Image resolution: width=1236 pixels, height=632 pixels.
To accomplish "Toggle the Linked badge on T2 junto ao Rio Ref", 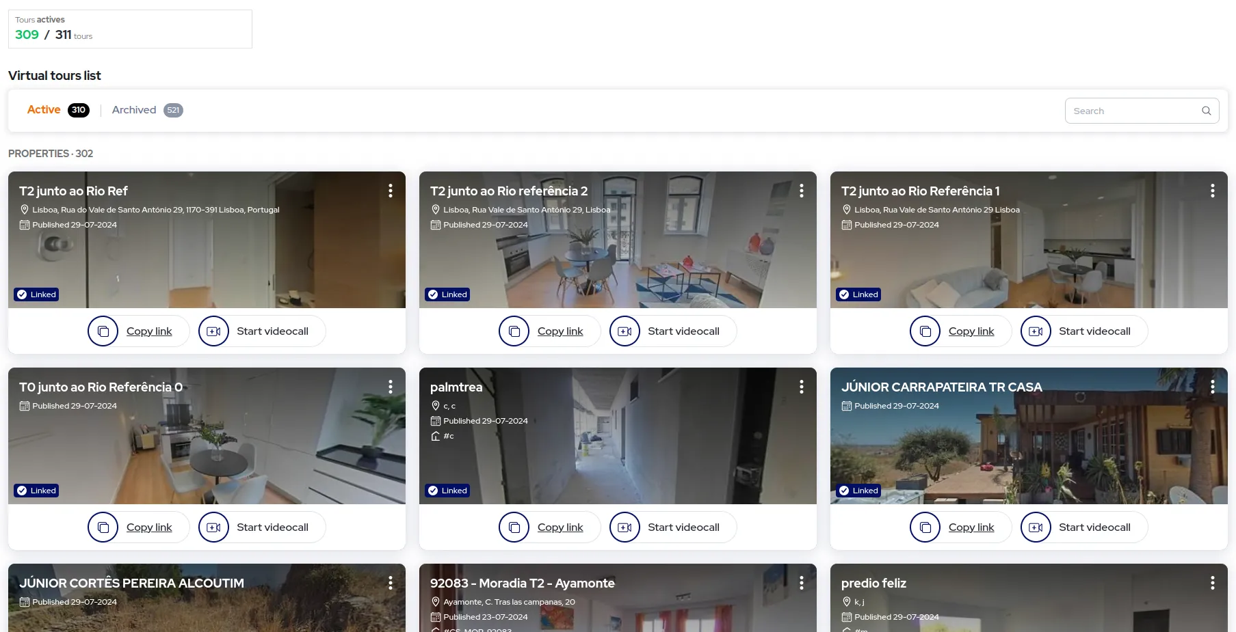I will click(x=36, y=294).
